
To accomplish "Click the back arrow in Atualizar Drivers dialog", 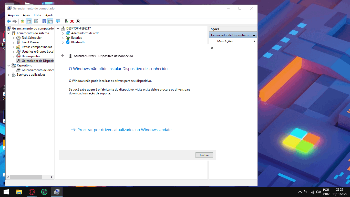I will 63,56.
